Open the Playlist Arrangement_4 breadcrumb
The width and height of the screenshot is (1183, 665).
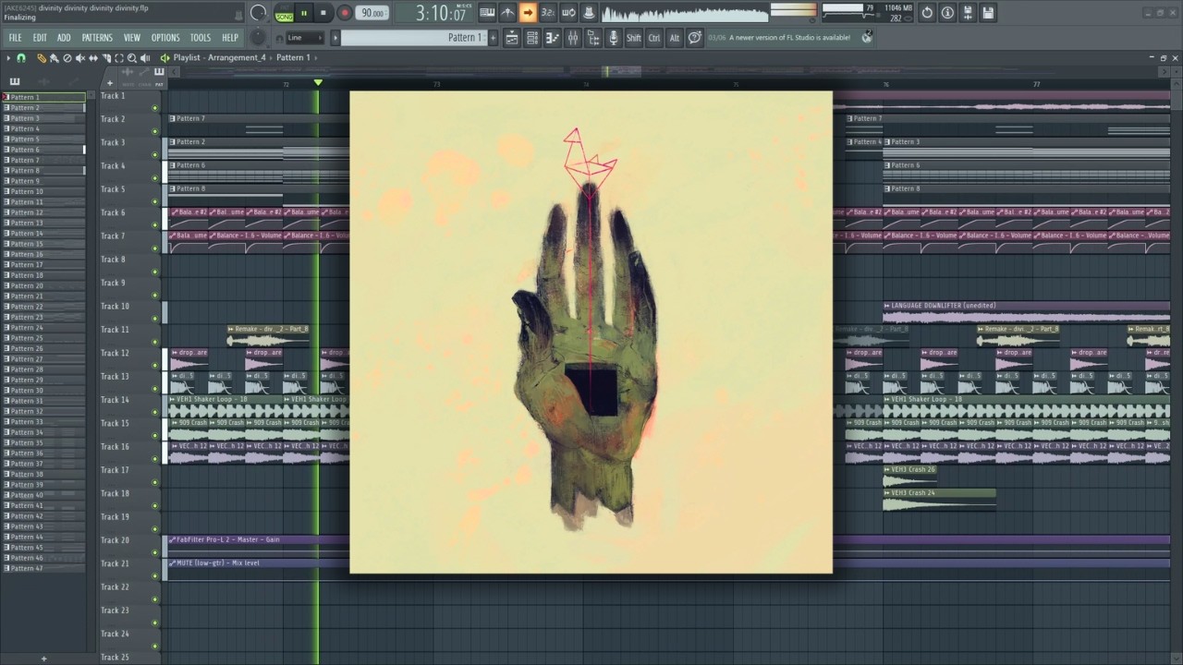(x=219, y=58)
